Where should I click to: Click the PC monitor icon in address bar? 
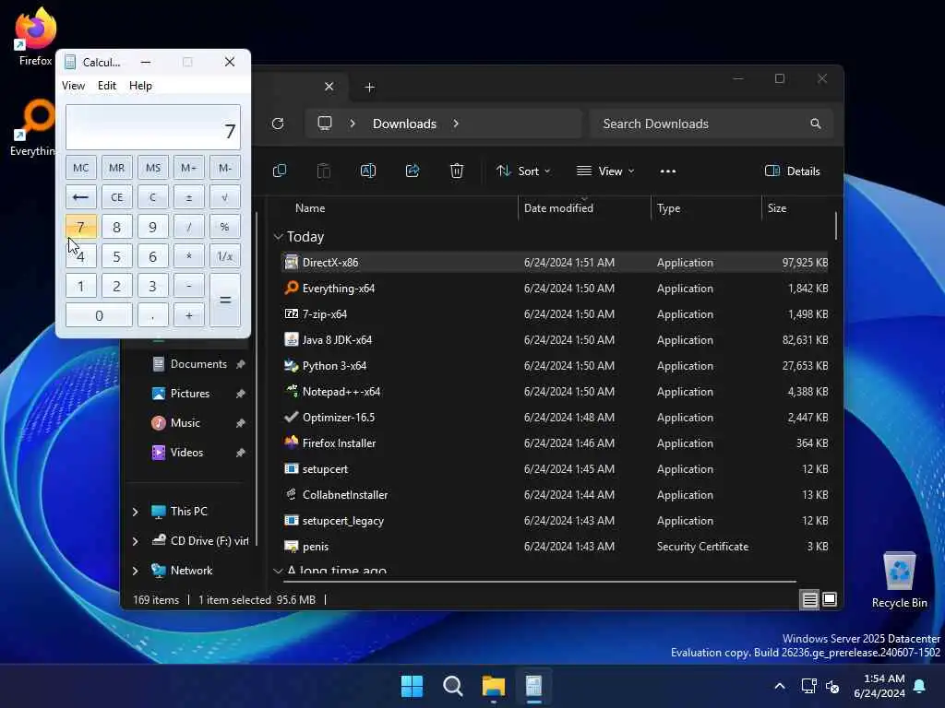[x=325, y=124]
